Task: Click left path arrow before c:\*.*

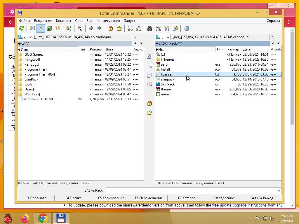Action: pyautogui.click(x=19, y=44)
